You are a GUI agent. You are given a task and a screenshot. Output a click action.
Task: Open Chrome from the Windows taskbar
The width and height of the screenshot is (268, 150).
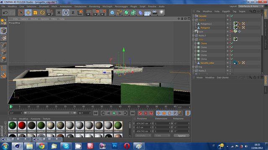[x=41, y=146]
